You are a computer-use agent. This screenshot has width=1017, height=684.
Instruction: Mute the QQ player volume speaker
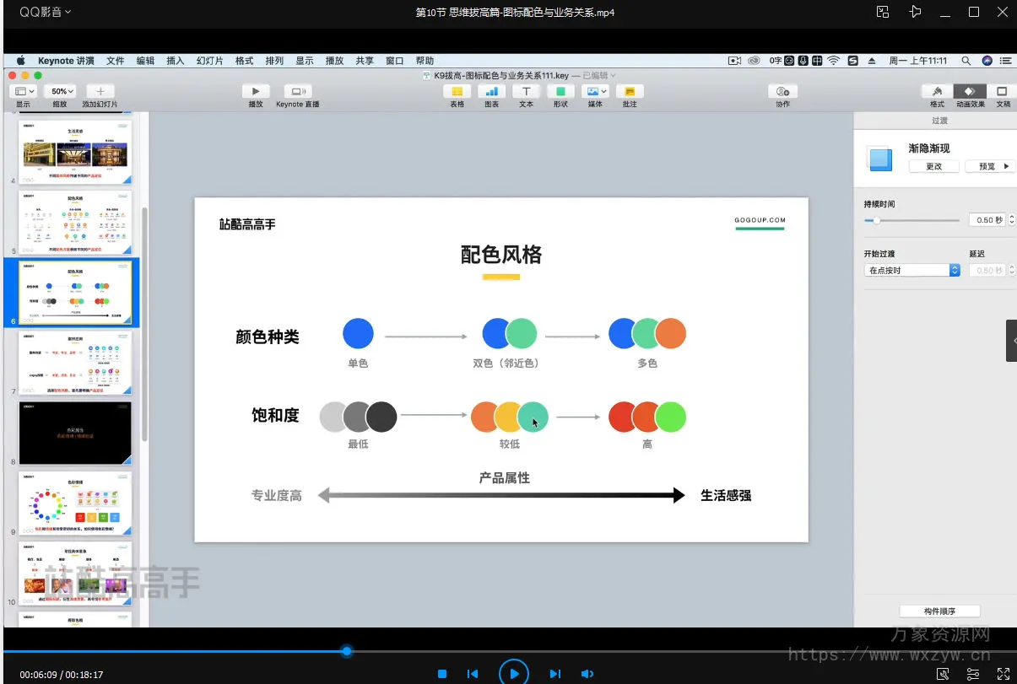point(587,674)
